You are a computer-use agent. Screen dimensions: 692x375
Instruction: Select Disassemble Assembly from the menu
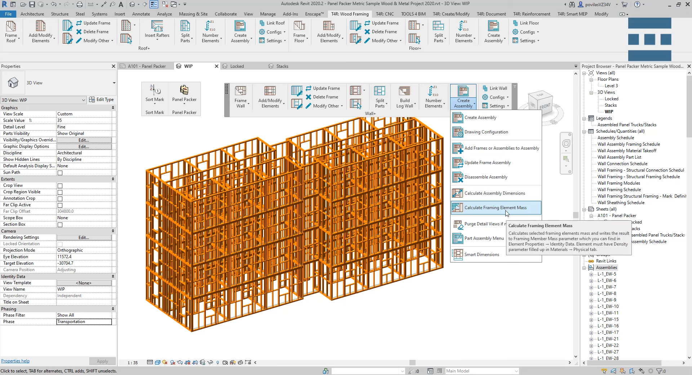pos(485,177)
